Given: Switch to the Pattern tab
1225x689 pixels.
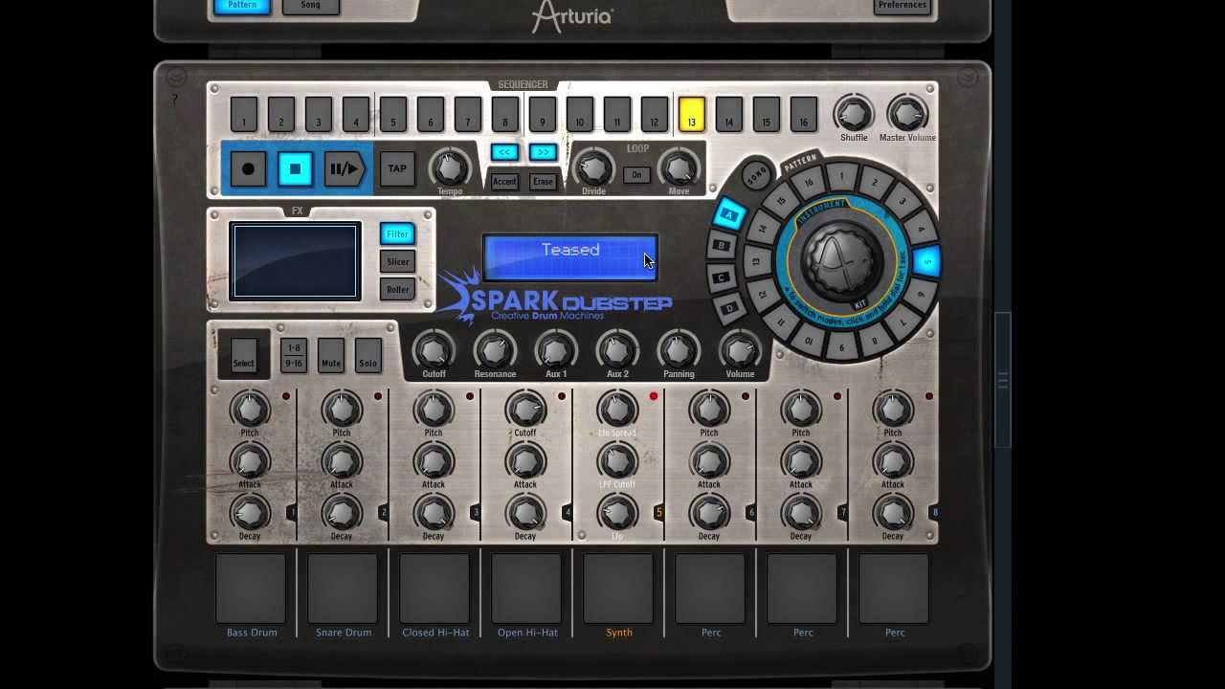Looking at the screenshot, I should 242,6.
